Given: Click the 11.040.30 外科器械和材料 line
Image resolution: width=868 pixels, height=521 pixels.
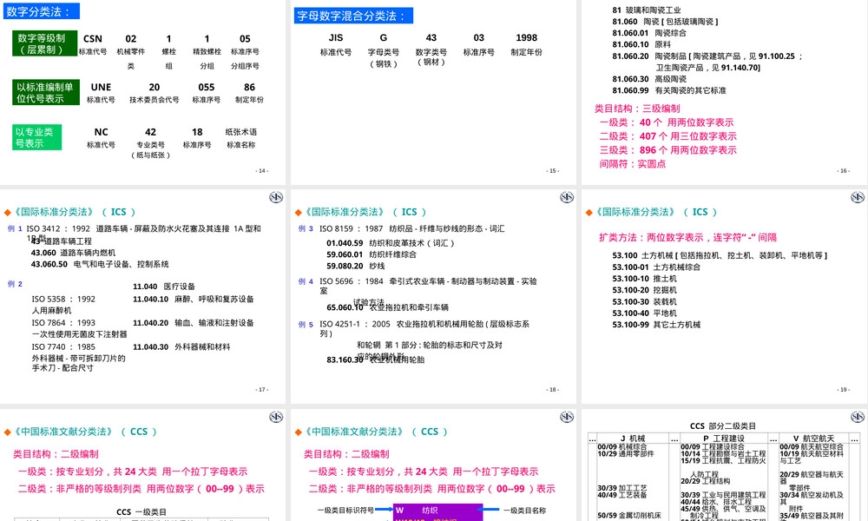Looking at the screenshot, I should click(181, 346).
